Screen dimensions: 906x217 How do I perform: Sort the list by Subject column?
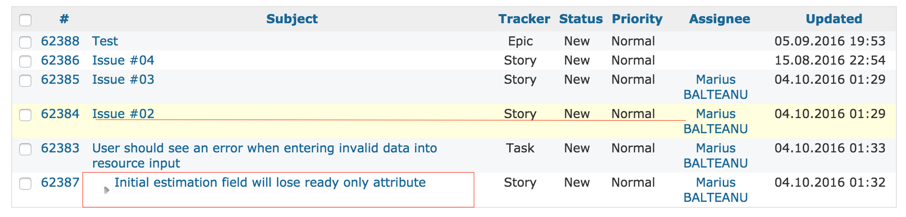pyautogui.click(x=292, y=19)
